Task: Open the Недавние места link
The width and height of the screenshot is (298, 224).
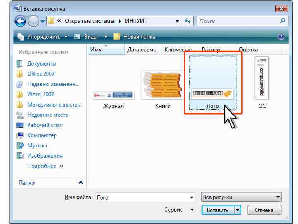Action: tap(48, 115)
